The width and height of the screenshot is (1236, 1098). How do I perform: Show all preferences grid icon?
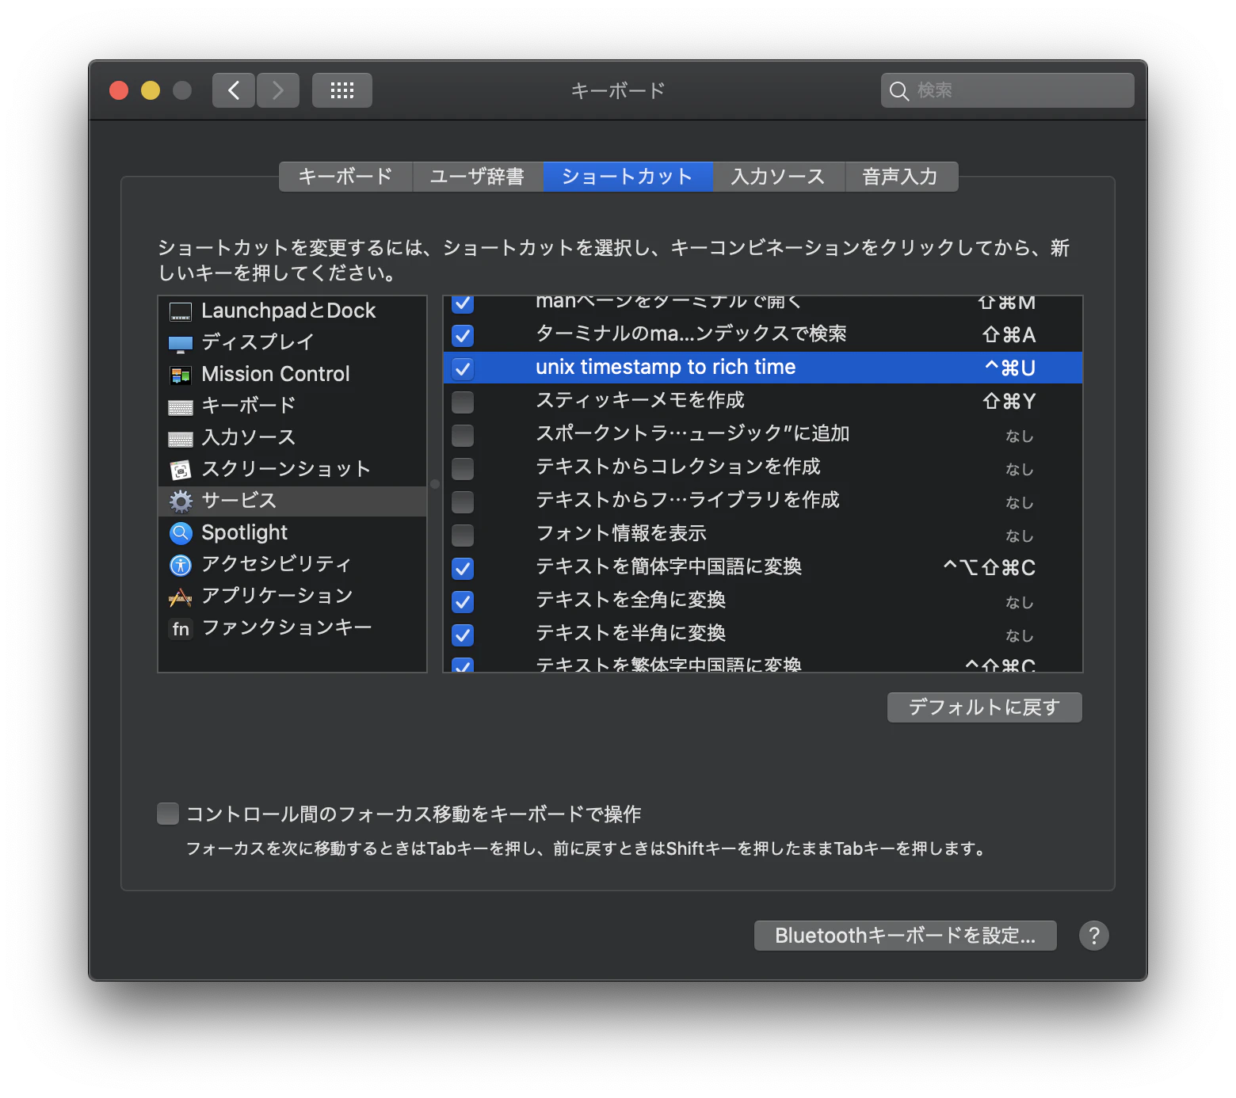[x=342, y=90]
